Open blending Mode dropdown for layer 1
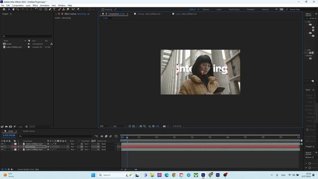This screenshot has height=179, width=318. coord(73,144)
